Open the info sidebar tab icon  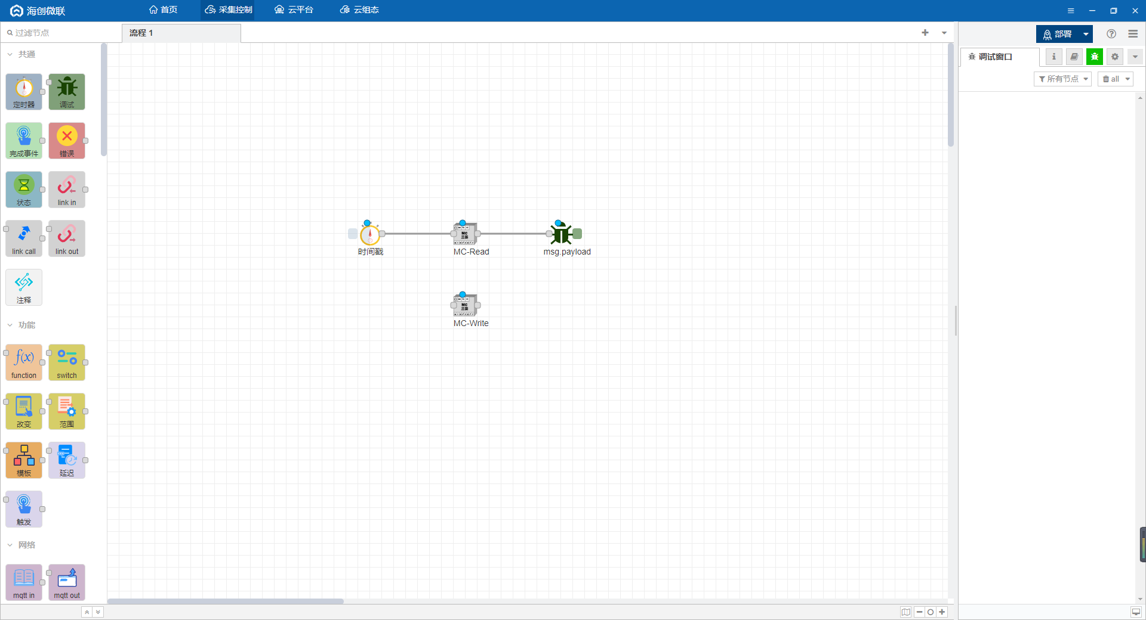tap(1054, 57)
